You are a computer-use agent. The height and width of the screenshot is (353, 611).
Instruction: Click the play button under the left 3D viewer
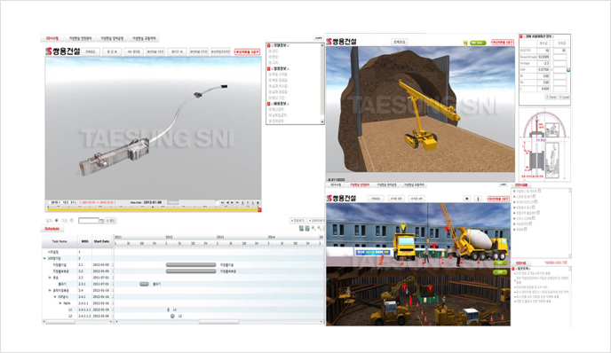click(x=232, y=202)
